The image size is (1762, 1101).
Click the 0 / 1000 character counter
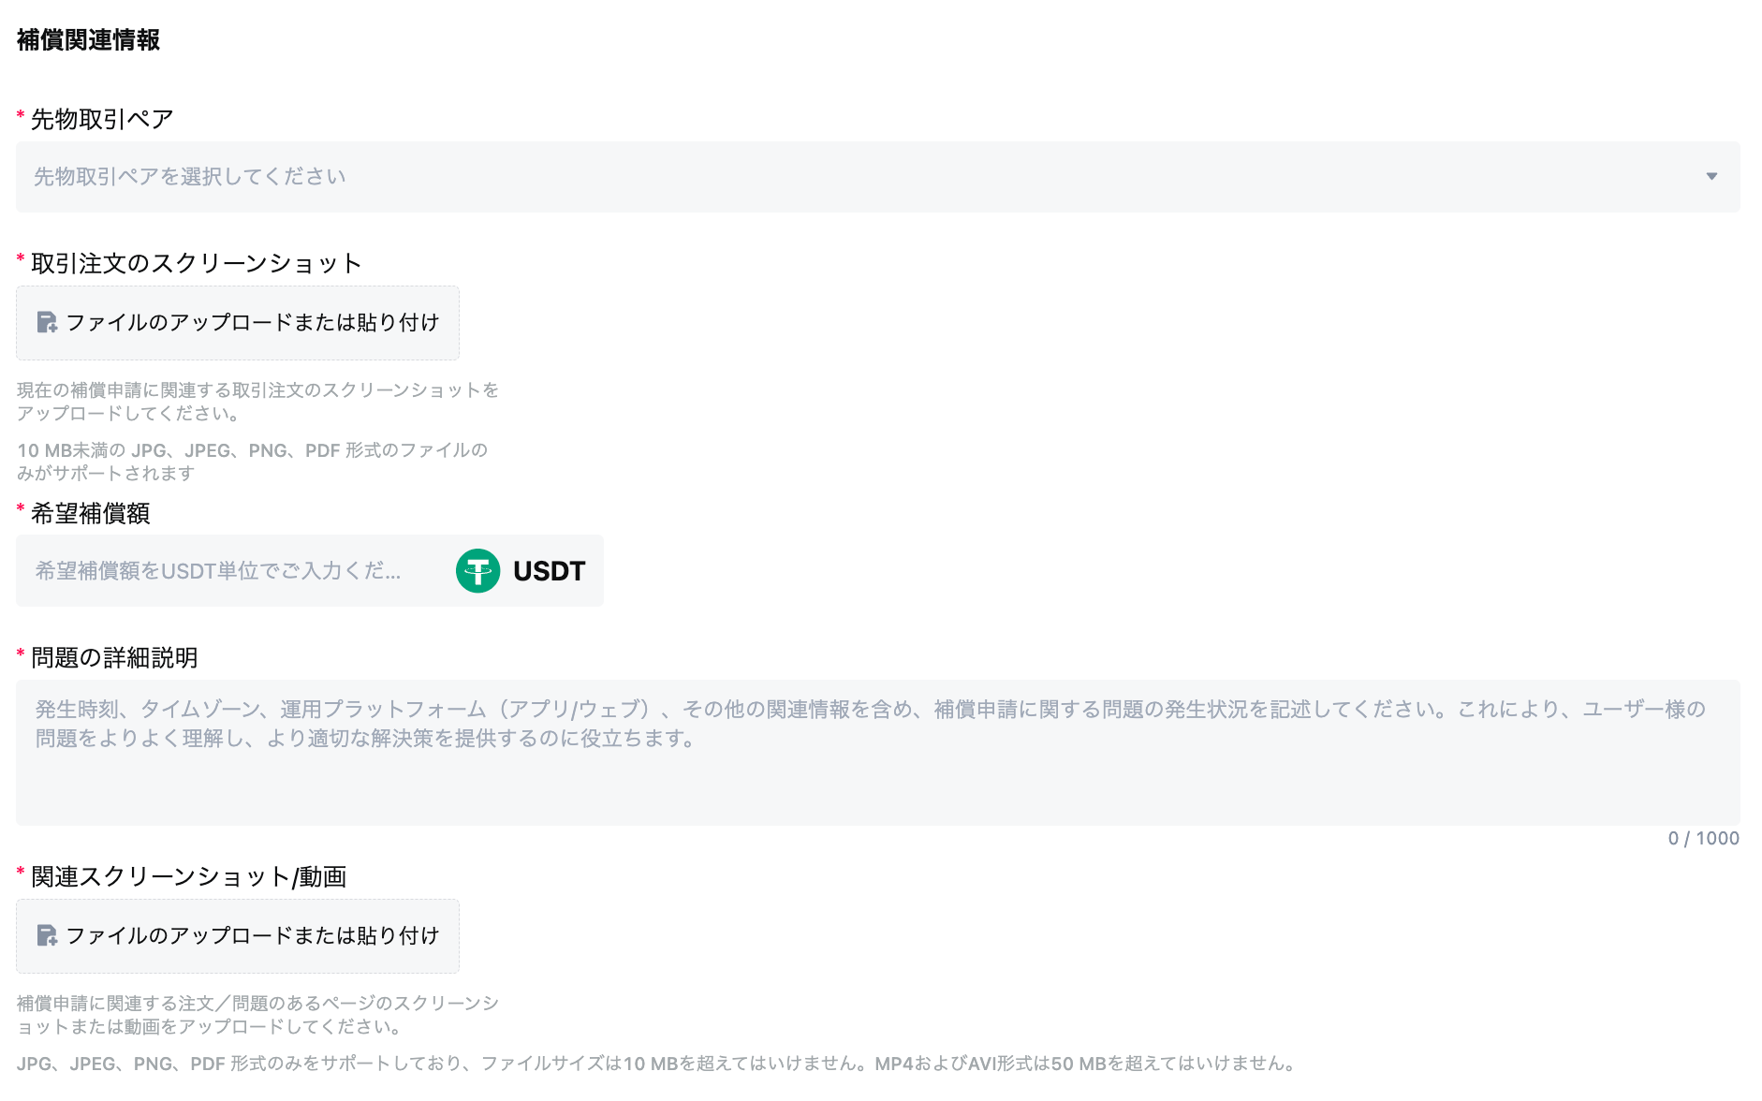pyautogui.click(x=1703, y=839)
